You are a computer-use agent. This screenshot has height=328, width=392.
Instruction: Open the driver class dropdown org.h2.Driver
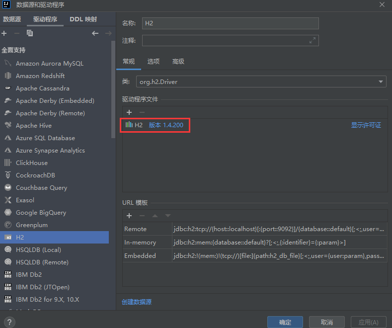261,82
